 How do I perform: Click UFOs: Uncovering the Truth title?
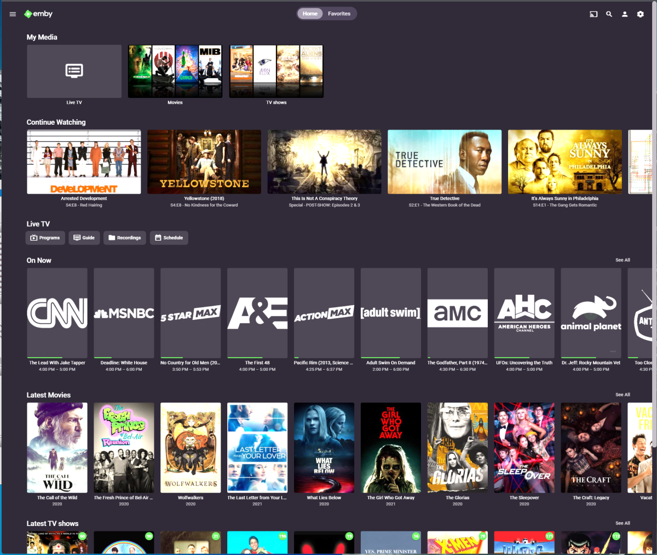click(x=525, y=363)
